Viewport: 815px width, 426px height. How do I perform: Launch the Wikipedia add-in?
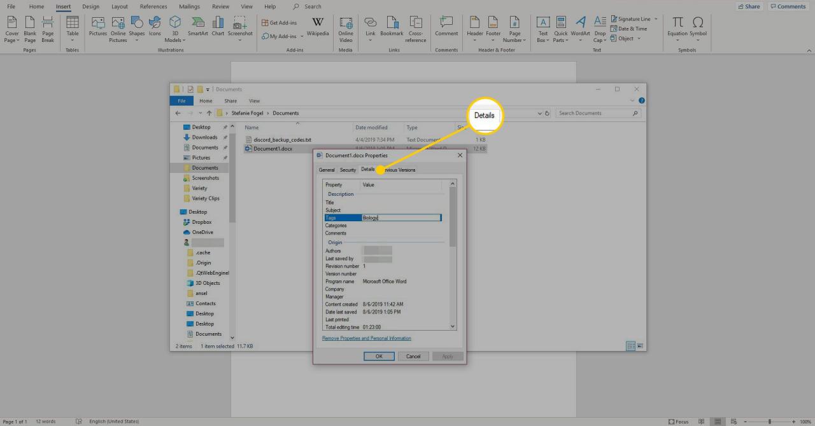318,27
